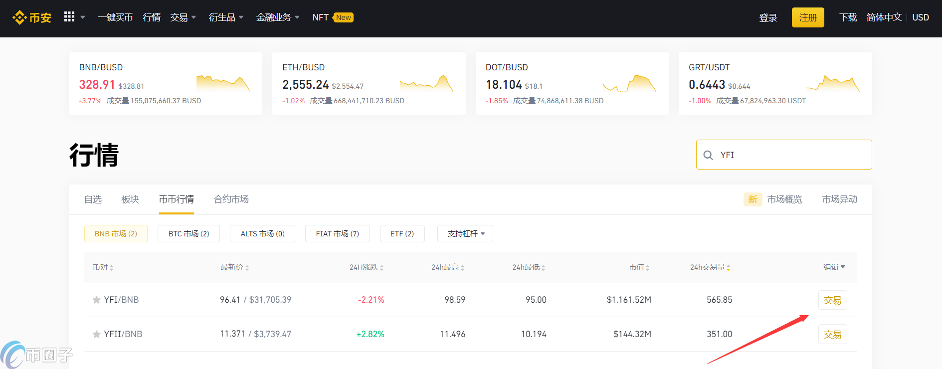Viewport: 942px width, 369px height.
Task: Open ETH/BUSD mini price chart
Action: click(426, 84)
